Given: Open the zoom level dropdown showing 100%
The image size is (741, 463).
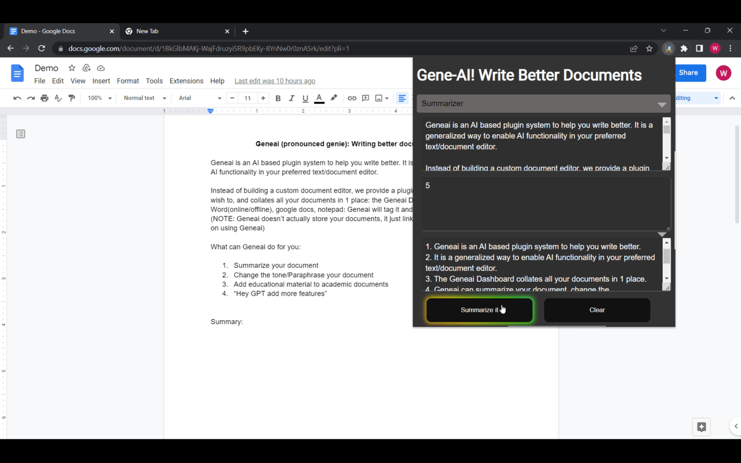Looking at the screenshot, I should coord(98,98).
